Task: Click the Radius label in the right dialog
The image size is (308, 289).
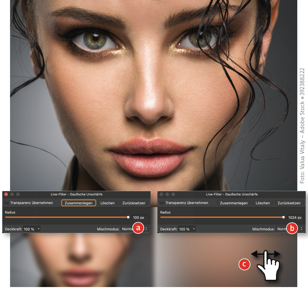Action: tap(165, 212)
